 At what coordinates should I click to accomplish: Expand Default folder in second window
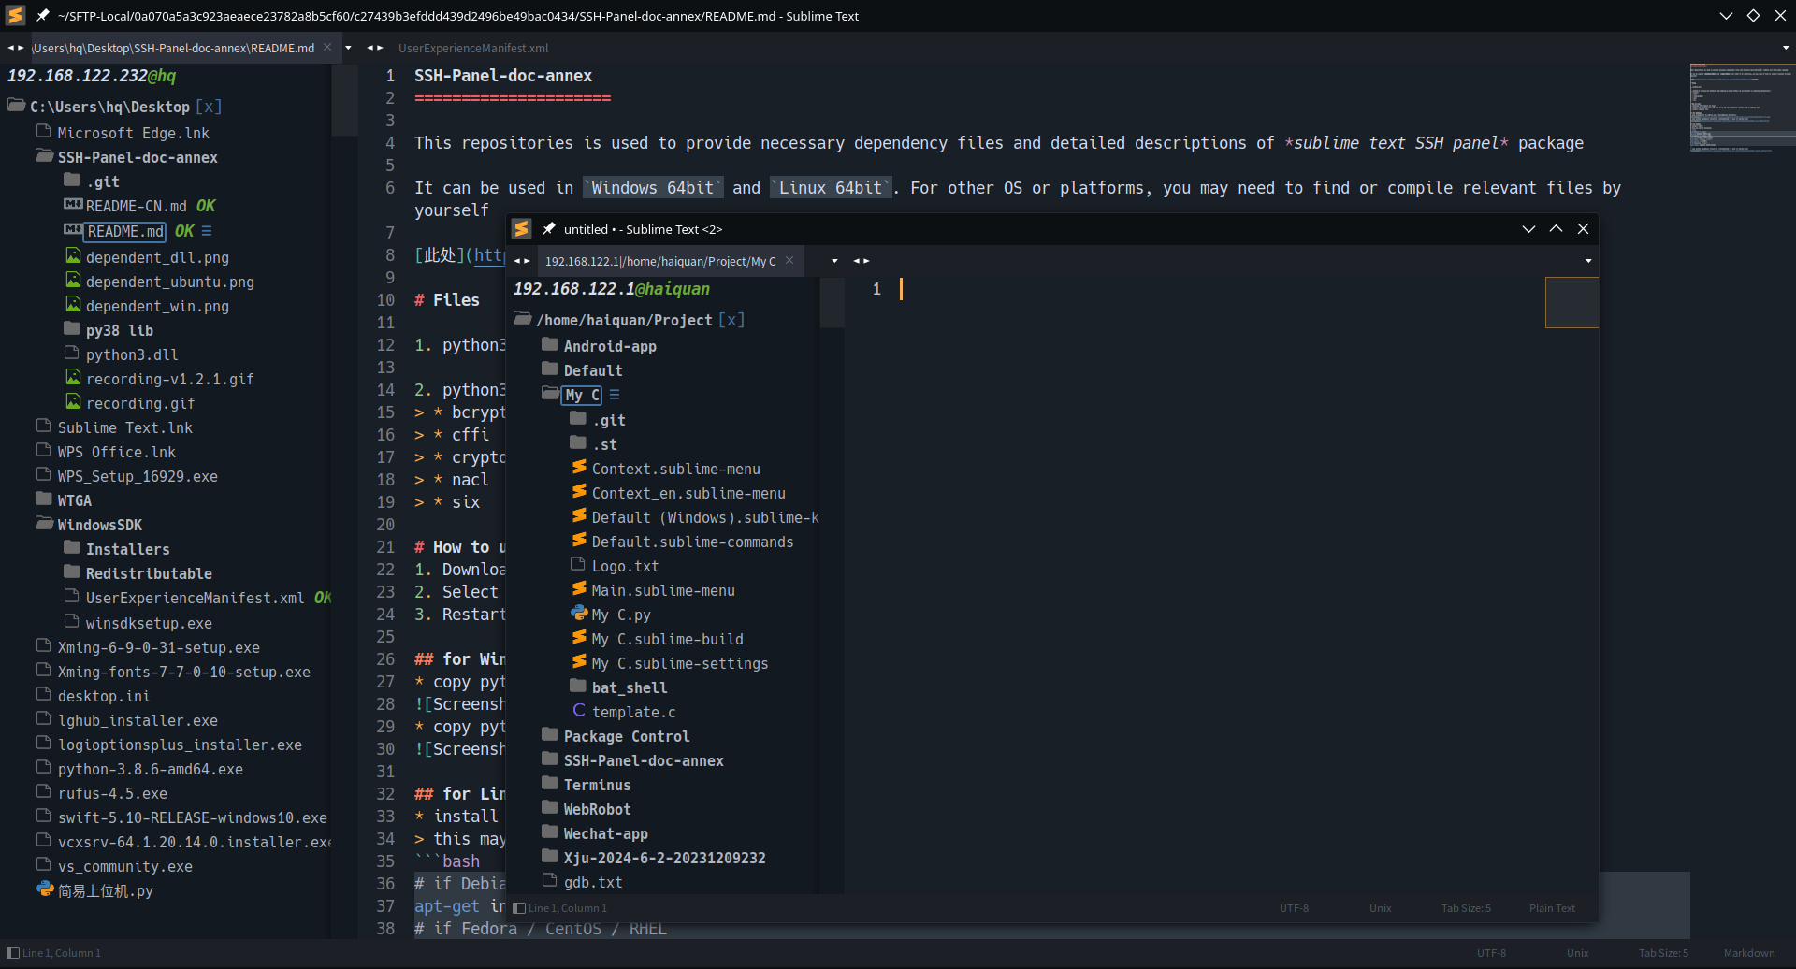click(550, 369)
